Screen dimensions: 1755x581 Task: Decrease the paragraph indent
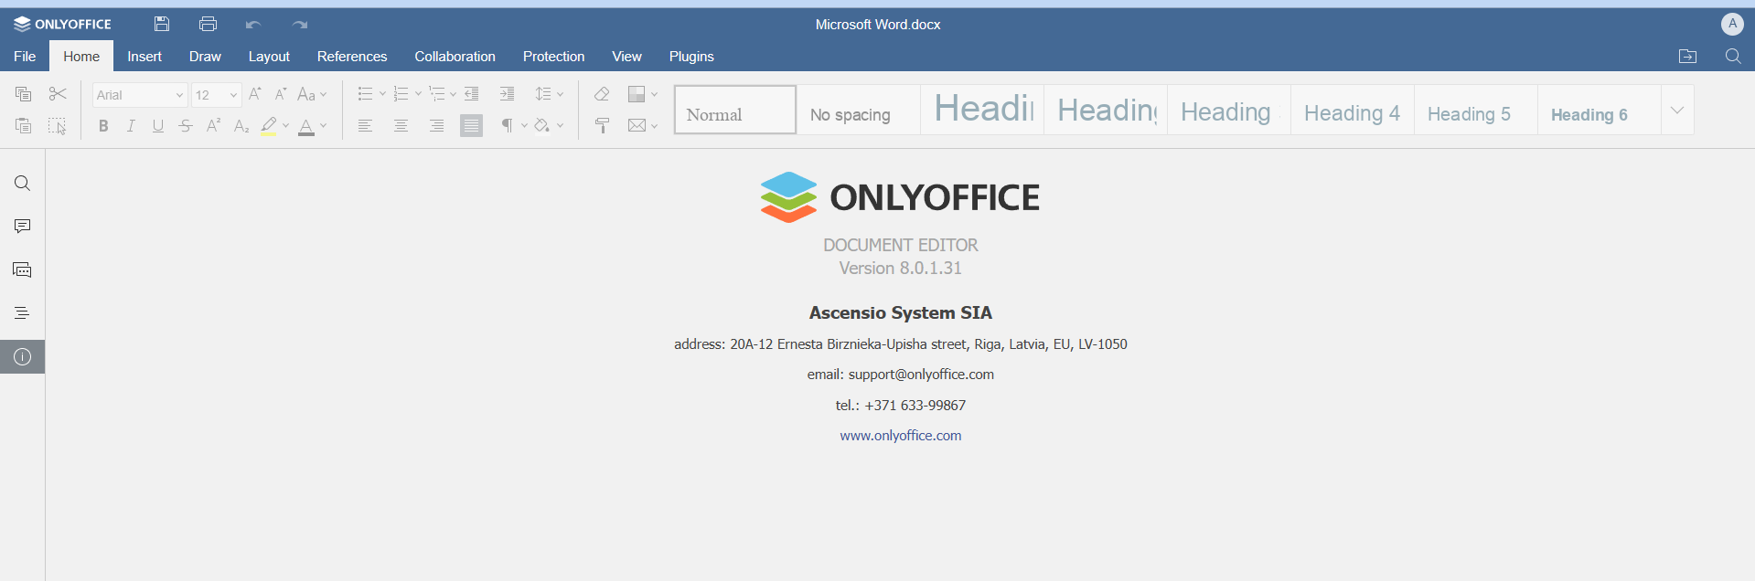click(x=472, y=94)
